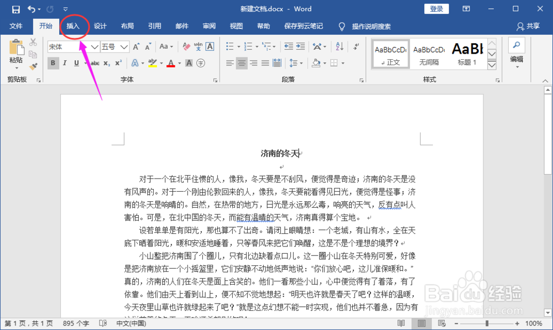Click the Sort A-Z icon
The height and width of the screenshot is (330, 553).
click(x=340, y=46)
